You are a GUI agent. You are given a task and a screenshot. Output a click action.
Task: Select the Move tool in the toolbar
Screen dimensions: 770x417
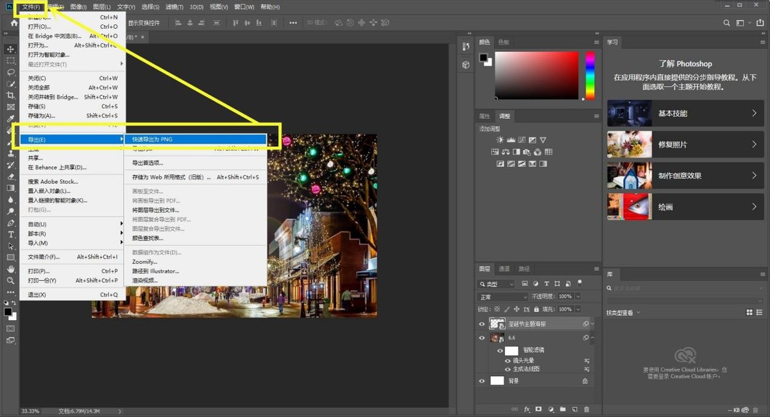coord(11,49)
